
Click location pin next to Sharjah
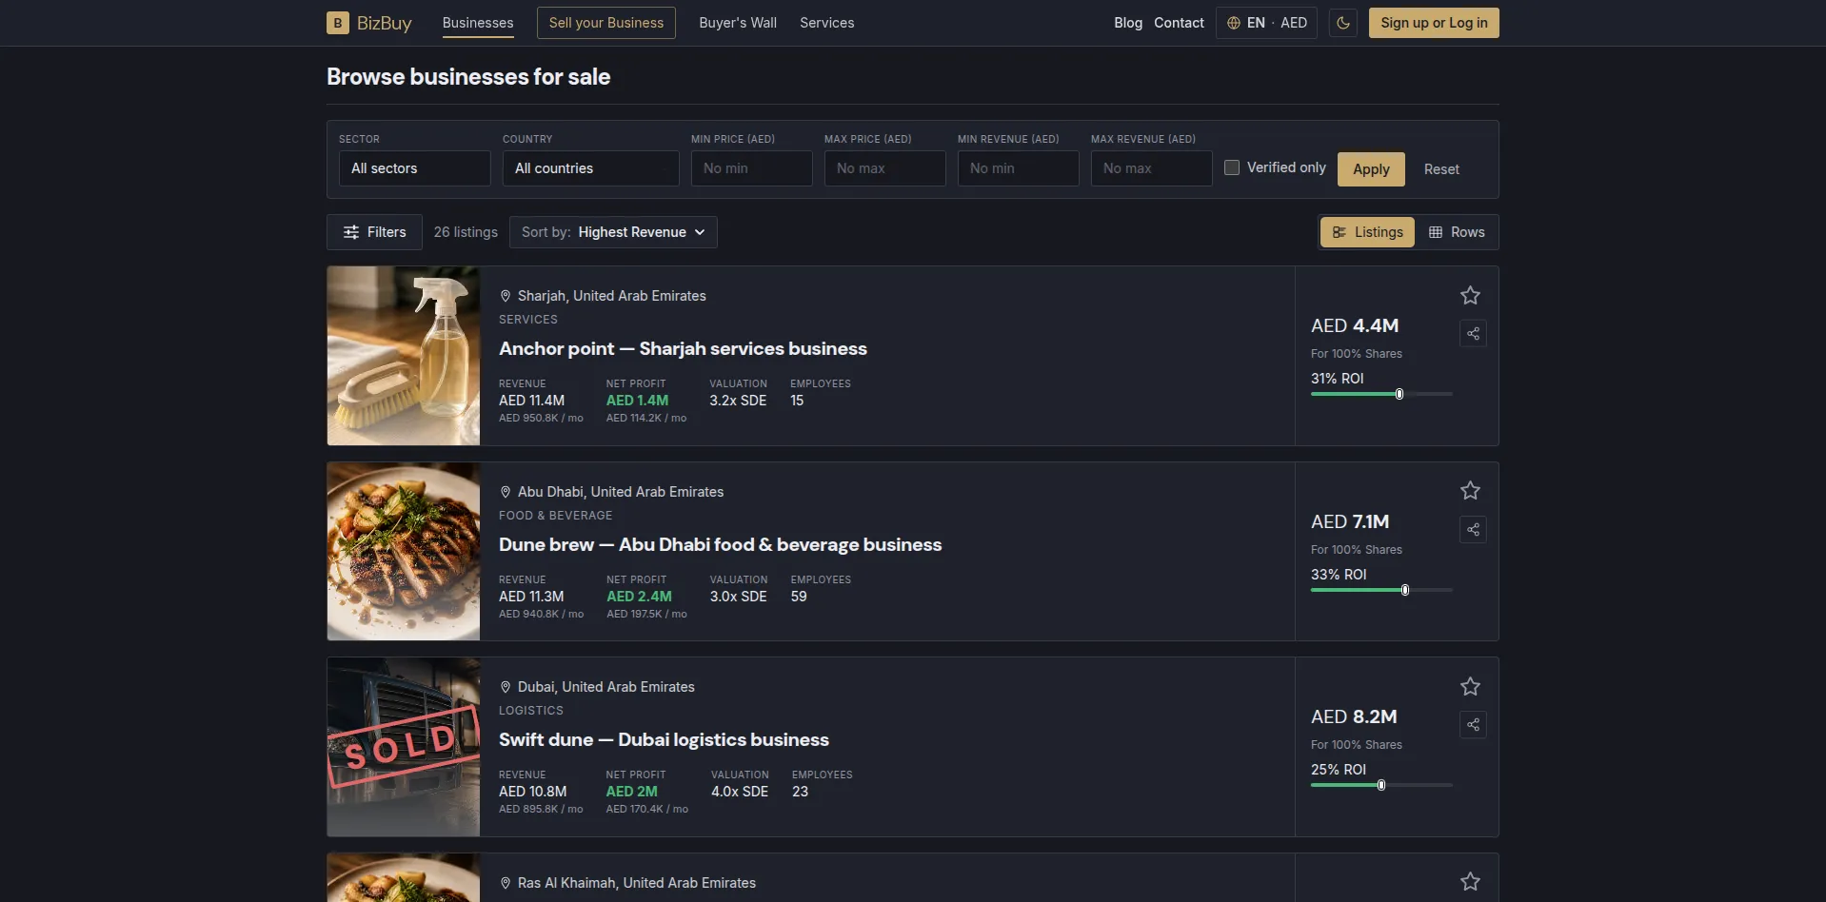coord(506,296)
